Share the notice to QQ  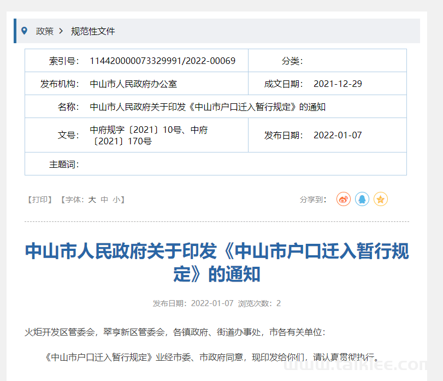point(362,200)
